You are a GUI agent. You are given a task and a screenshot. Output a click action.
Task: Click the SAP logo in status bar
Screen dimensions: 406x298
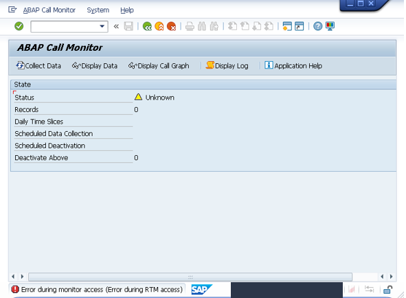tap(201, 290)
